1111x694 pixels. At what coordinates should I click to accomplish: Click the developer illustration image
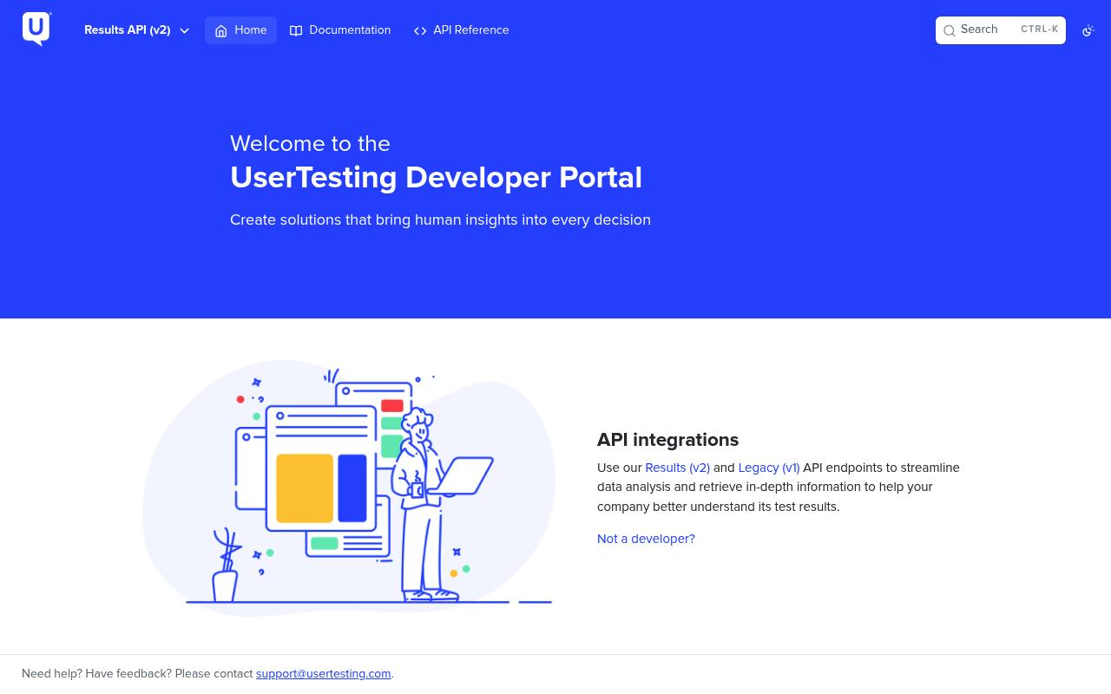pos(349,488)
